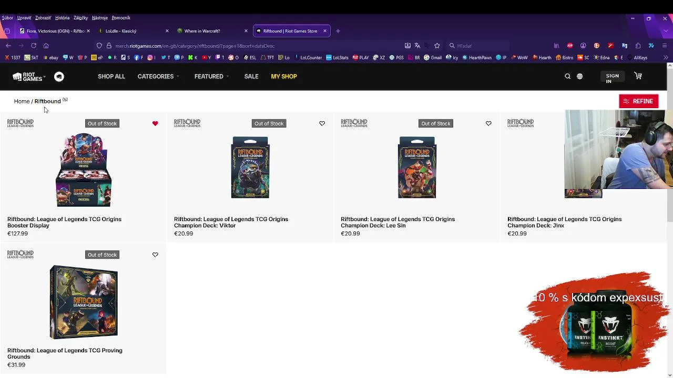
Task: Go back with the browser back arrow
Action: tap(8, 46)
